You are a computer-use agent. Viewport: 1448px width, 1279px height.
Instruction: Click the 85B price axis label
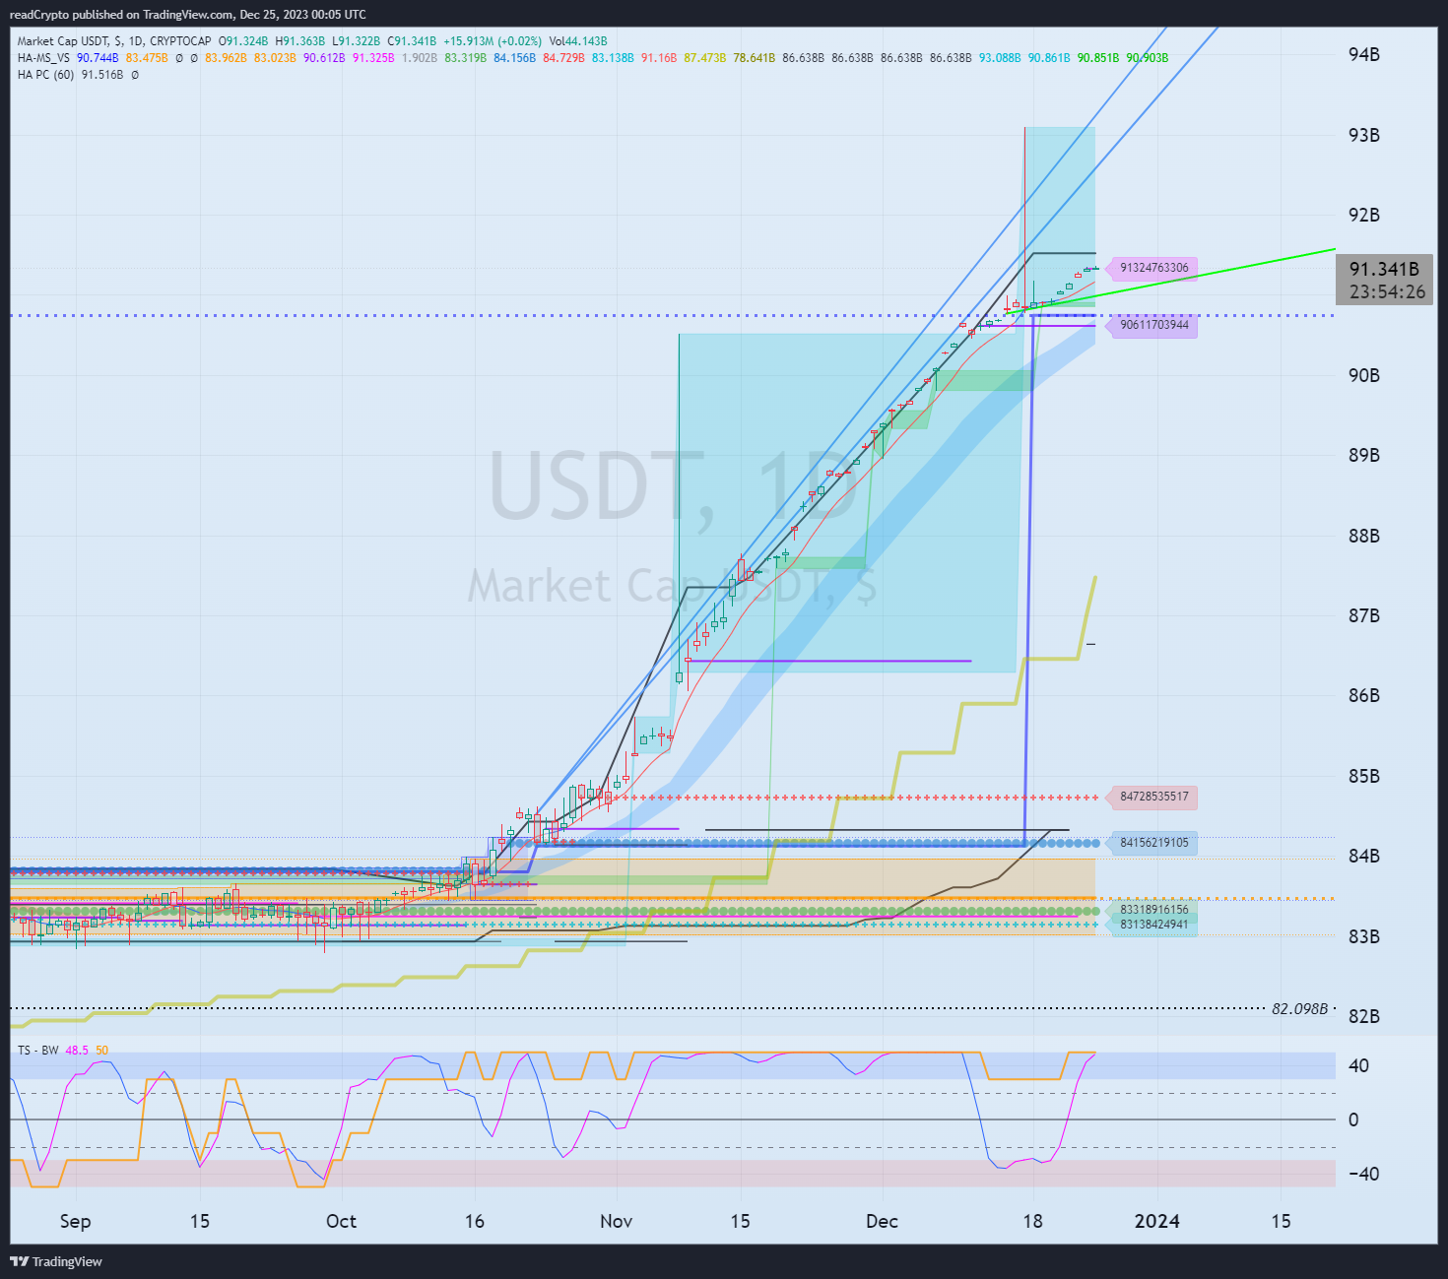1363,776
